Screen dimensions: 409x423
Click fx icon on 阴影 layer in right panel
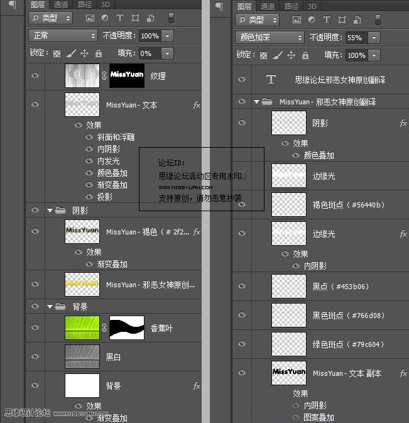click(x=403, y=123)
